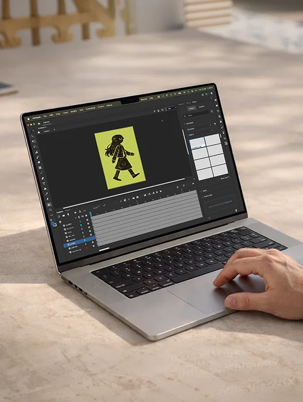Click the share icon in top-right app bar

[203, 95]
